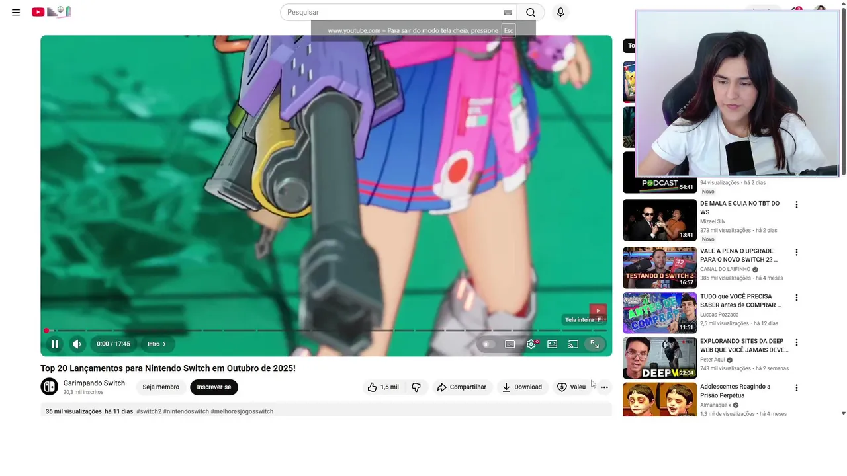Open the notifications bell in header
The width and height of the screenshot is (847, 476).
tap(797, 11)
